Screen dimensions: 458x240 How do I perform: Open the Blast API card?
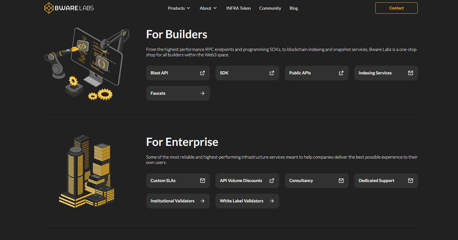tap(178, 73)
